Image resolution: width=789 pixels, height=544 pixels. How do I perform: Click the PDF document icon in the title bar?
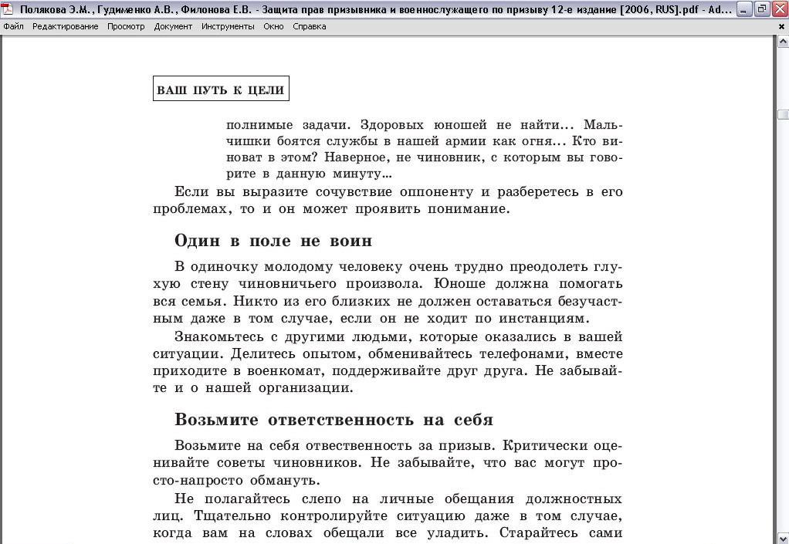click(8, 9)
